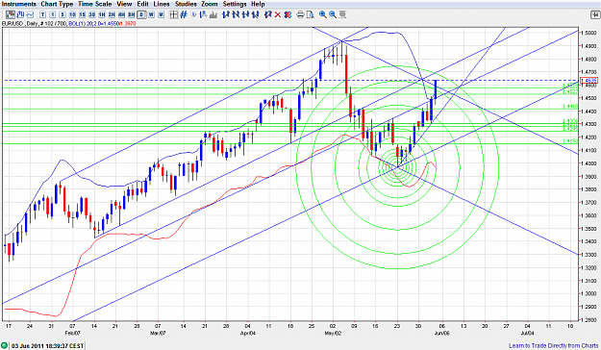Switch to 15 minute timeframe
Screen dimensions: 601x350
[x=82, y=14]
